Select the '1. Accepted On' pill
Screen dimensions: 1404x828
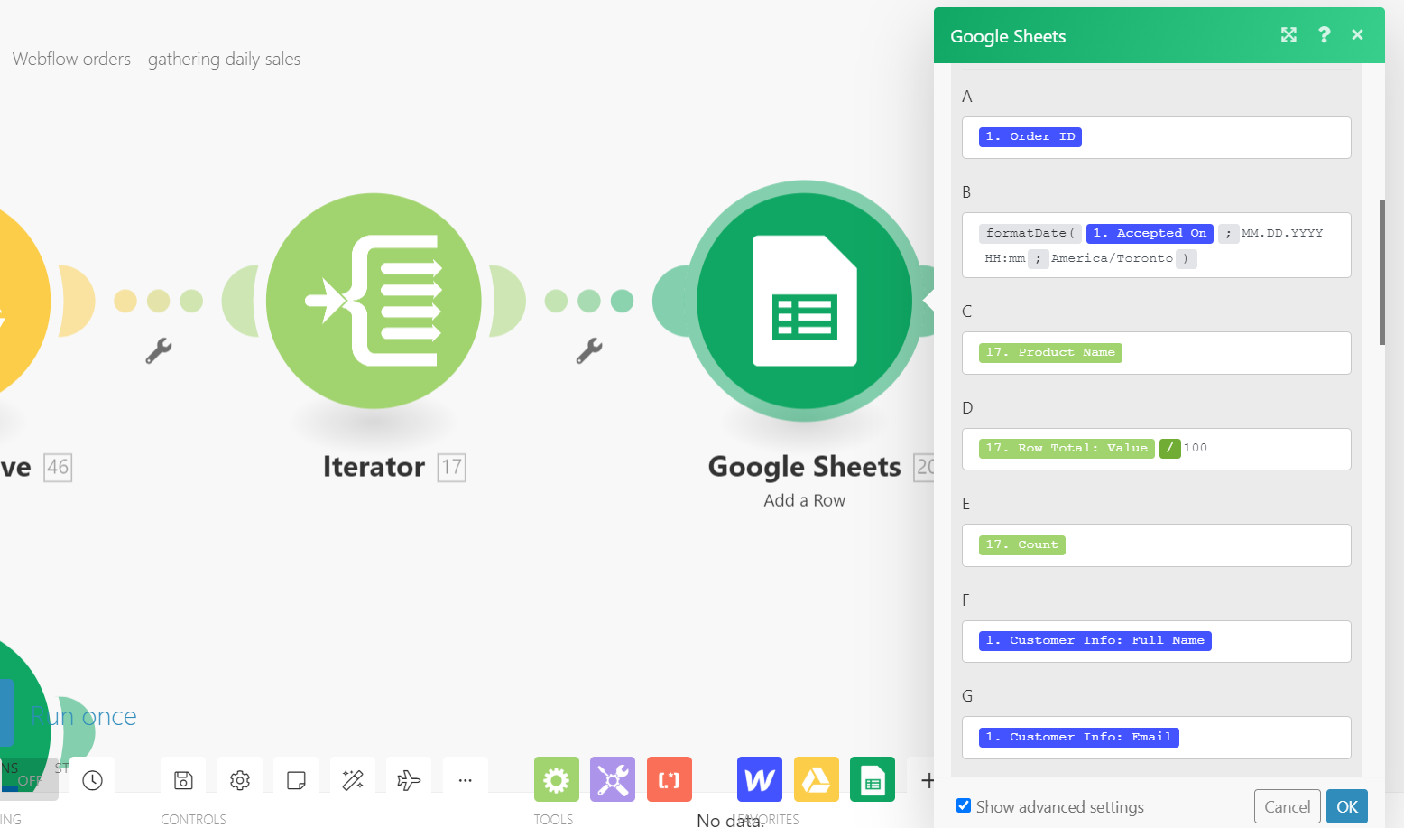point(1150,233)
